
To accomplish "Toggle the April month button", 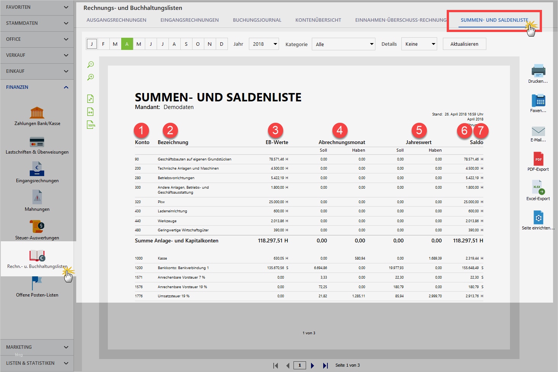I will (x=127, y=44).
